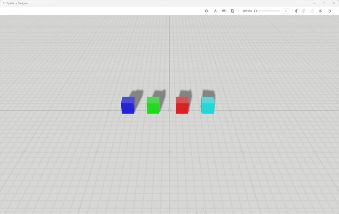This screenshot has width=339, height=214.
Task: Close the FactVerse Designer window
Action: (x=333, y=3)
